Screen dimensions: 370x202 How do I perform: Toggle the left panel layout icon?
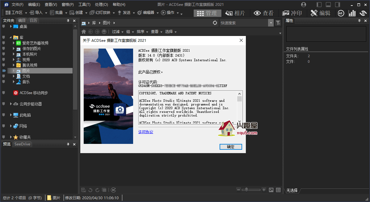[x=319, y=5]
